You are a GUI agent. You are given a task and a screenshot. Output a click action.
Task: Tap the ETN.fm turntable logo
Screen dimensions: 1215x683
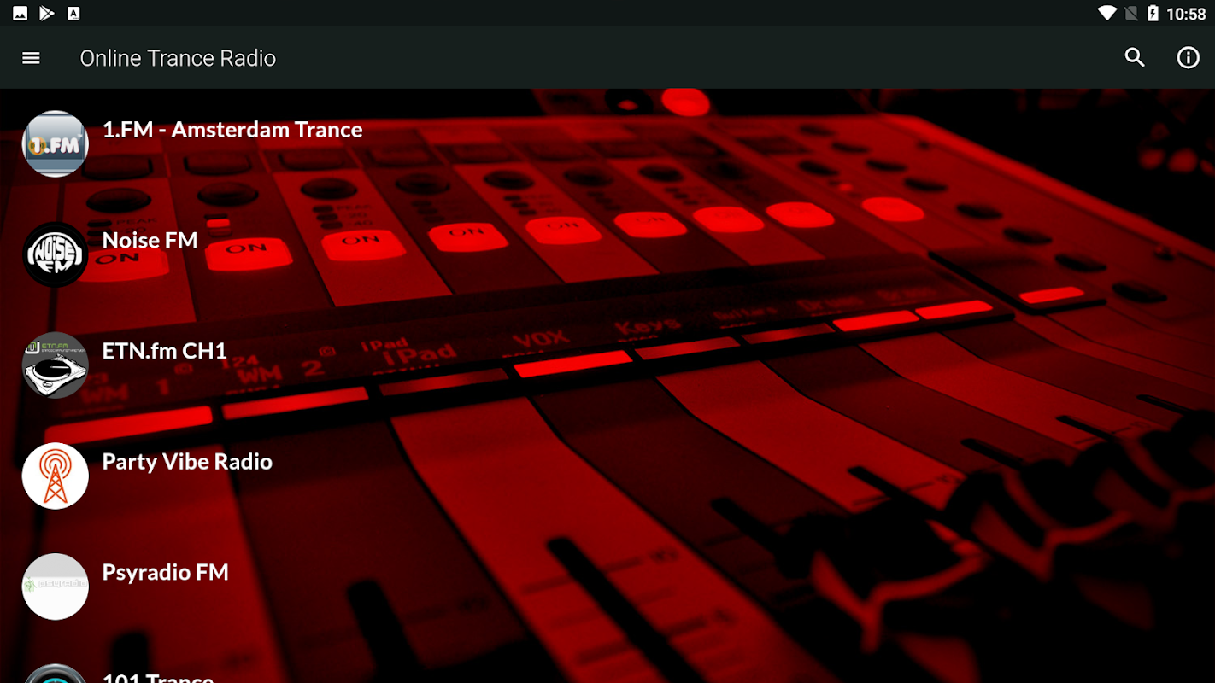pyautogui.click(x=56, y=365)
